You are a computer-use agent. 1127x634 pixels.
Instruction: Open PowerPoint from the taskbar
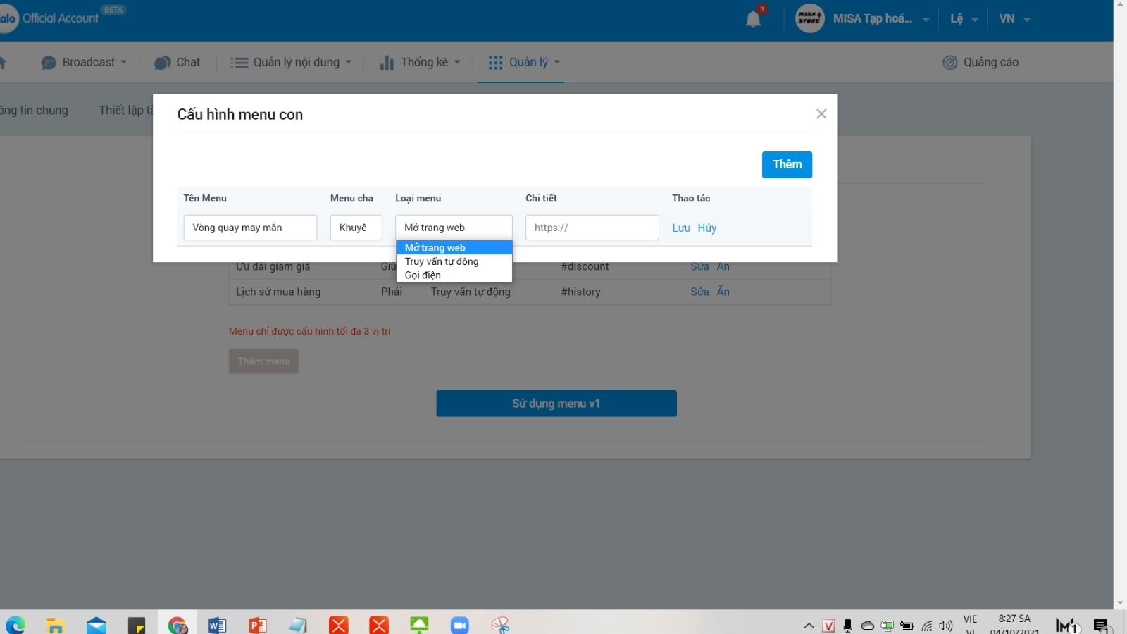(258, 625)
